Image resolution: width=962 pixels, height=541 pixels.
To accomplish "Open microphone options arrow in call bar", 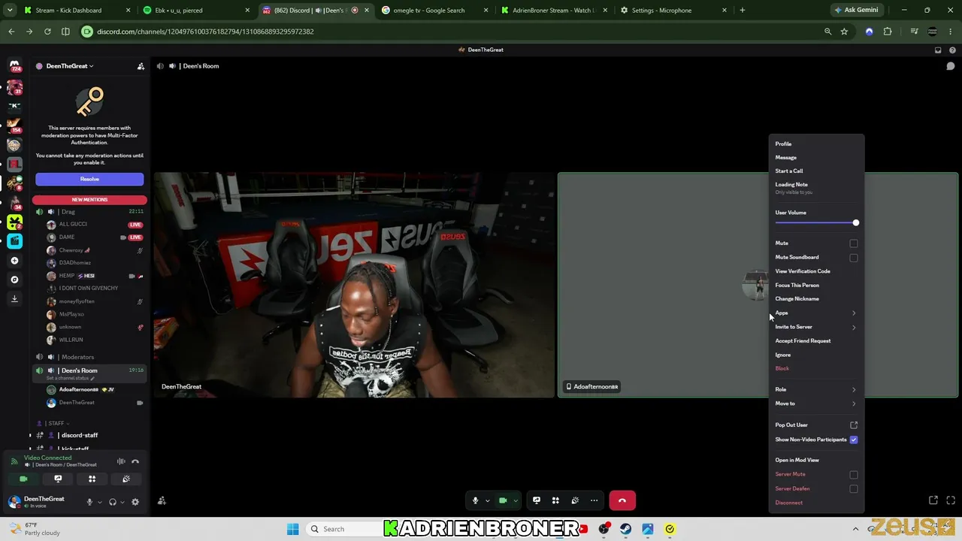I will coord(487,500).
